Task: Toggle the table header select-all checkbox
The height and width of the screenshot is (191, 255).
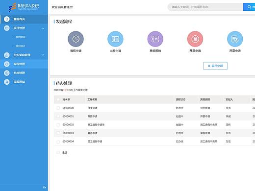Action: pos(58,99)
